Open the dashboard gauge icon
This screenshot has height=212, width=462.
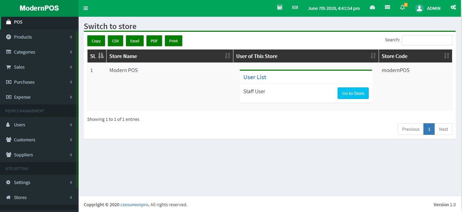tap(372, 7)
